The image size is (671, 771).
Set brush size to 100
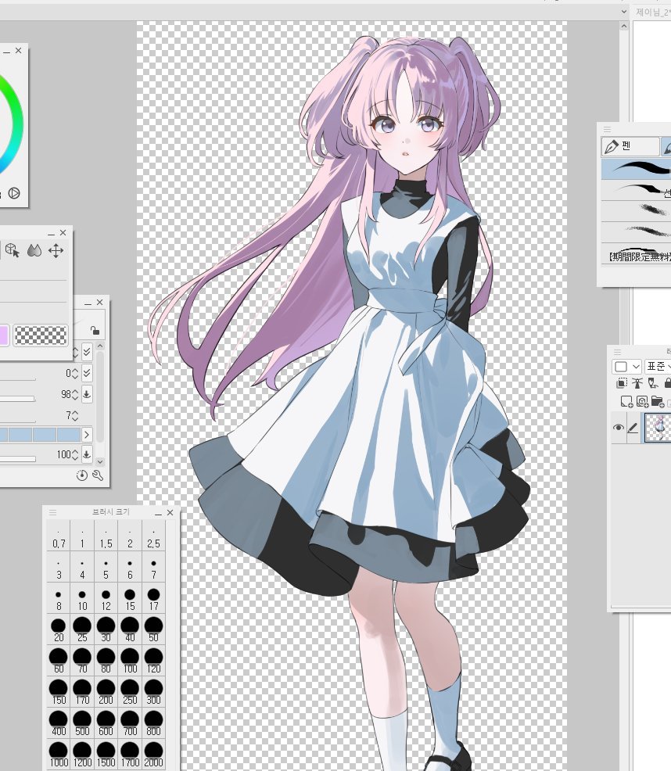pyautogui.click(x=130, y=662)
